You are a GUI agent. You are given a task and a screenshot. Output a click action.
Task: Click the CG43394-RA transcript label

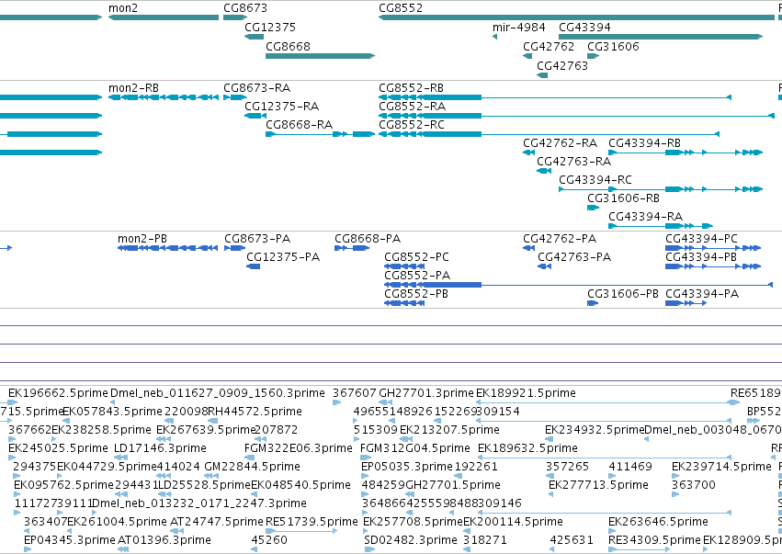tap(646, 217)
